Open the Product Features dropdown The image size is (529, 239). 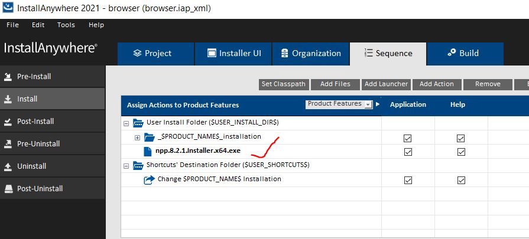click(x=339, y=104)
